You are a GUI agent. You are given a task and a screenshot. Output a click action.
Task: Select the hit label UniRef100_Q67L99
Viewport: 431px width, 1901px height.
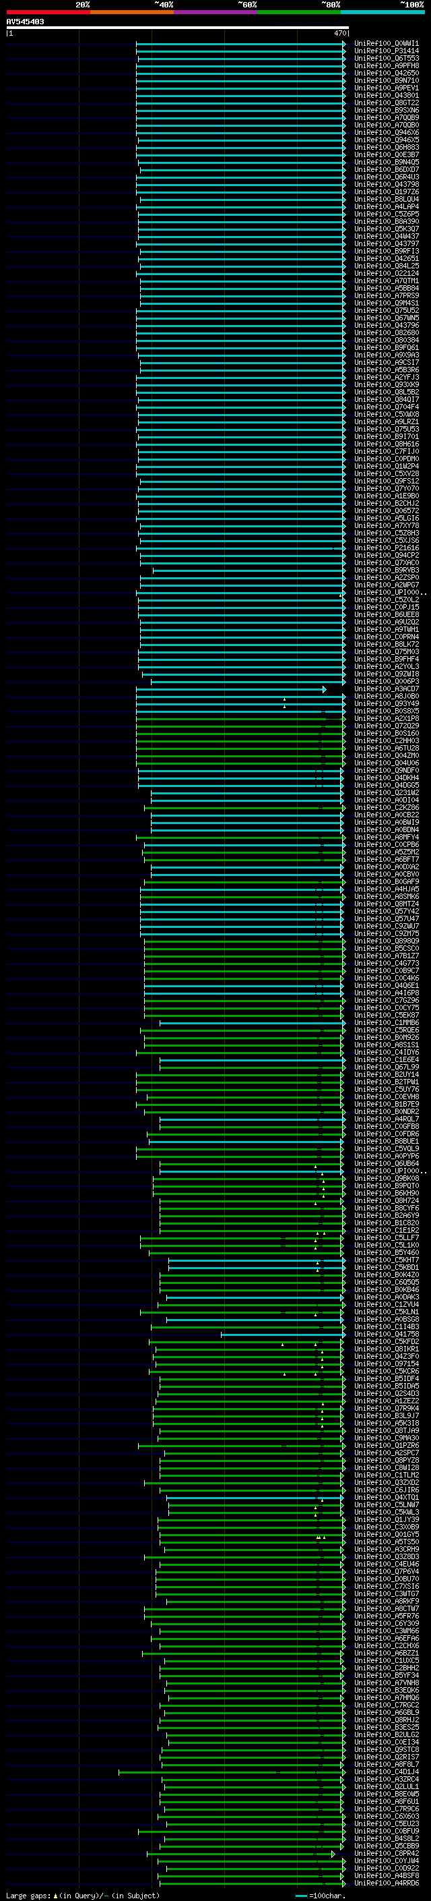(386, 1067)
